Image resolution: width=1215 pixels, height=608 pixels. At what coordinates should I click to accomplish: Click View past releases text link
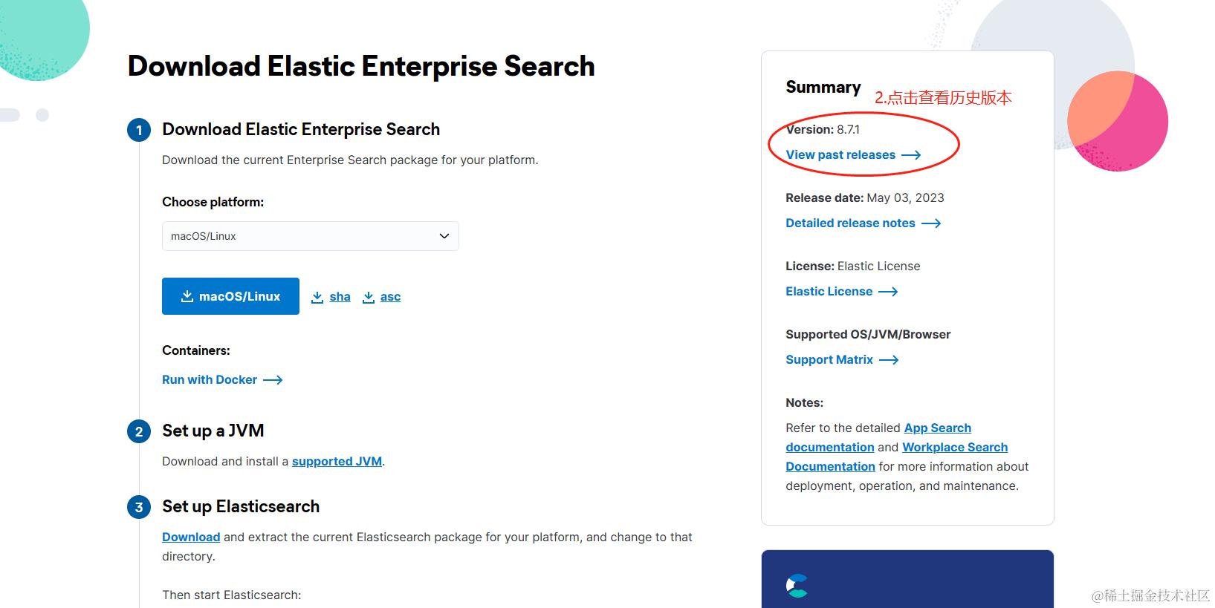(840, 155)
